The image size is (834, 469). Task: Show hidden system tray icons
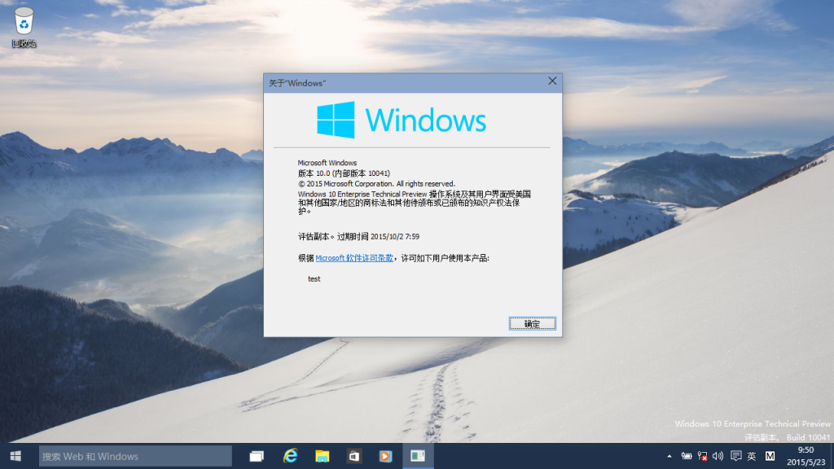tap(669, 456)
